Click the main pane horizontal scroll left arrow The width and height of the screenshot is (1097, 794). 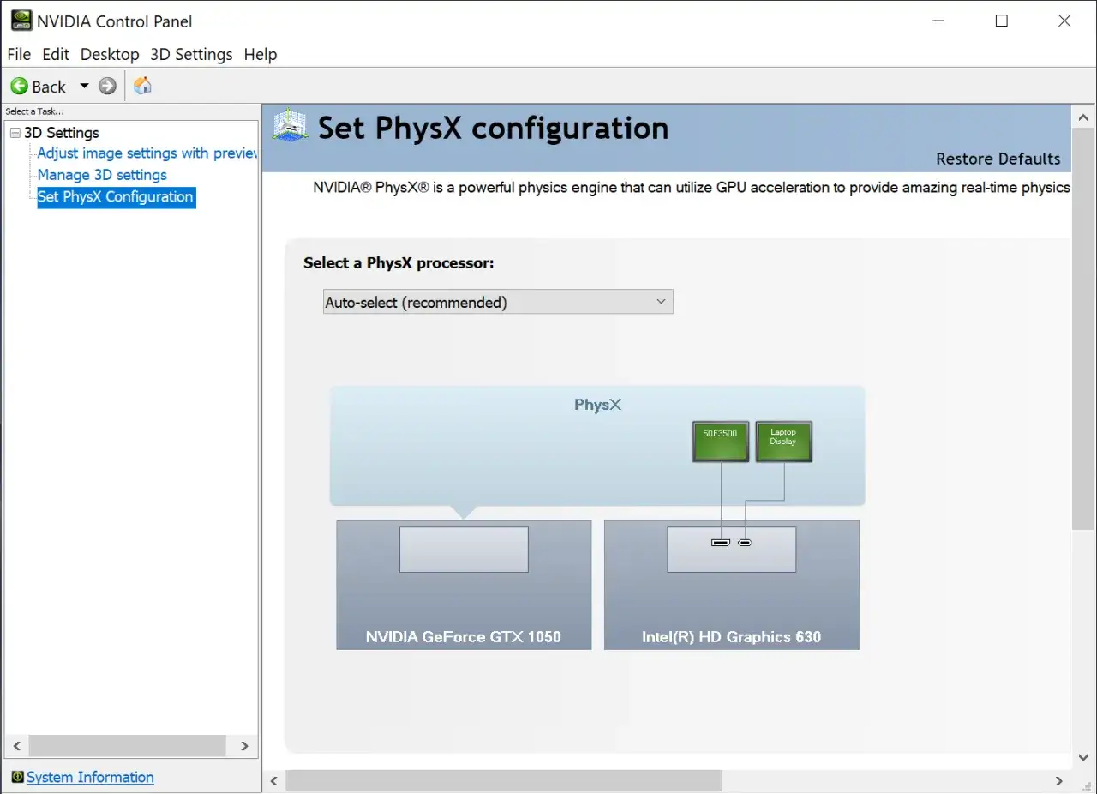(x=274, y=781)
